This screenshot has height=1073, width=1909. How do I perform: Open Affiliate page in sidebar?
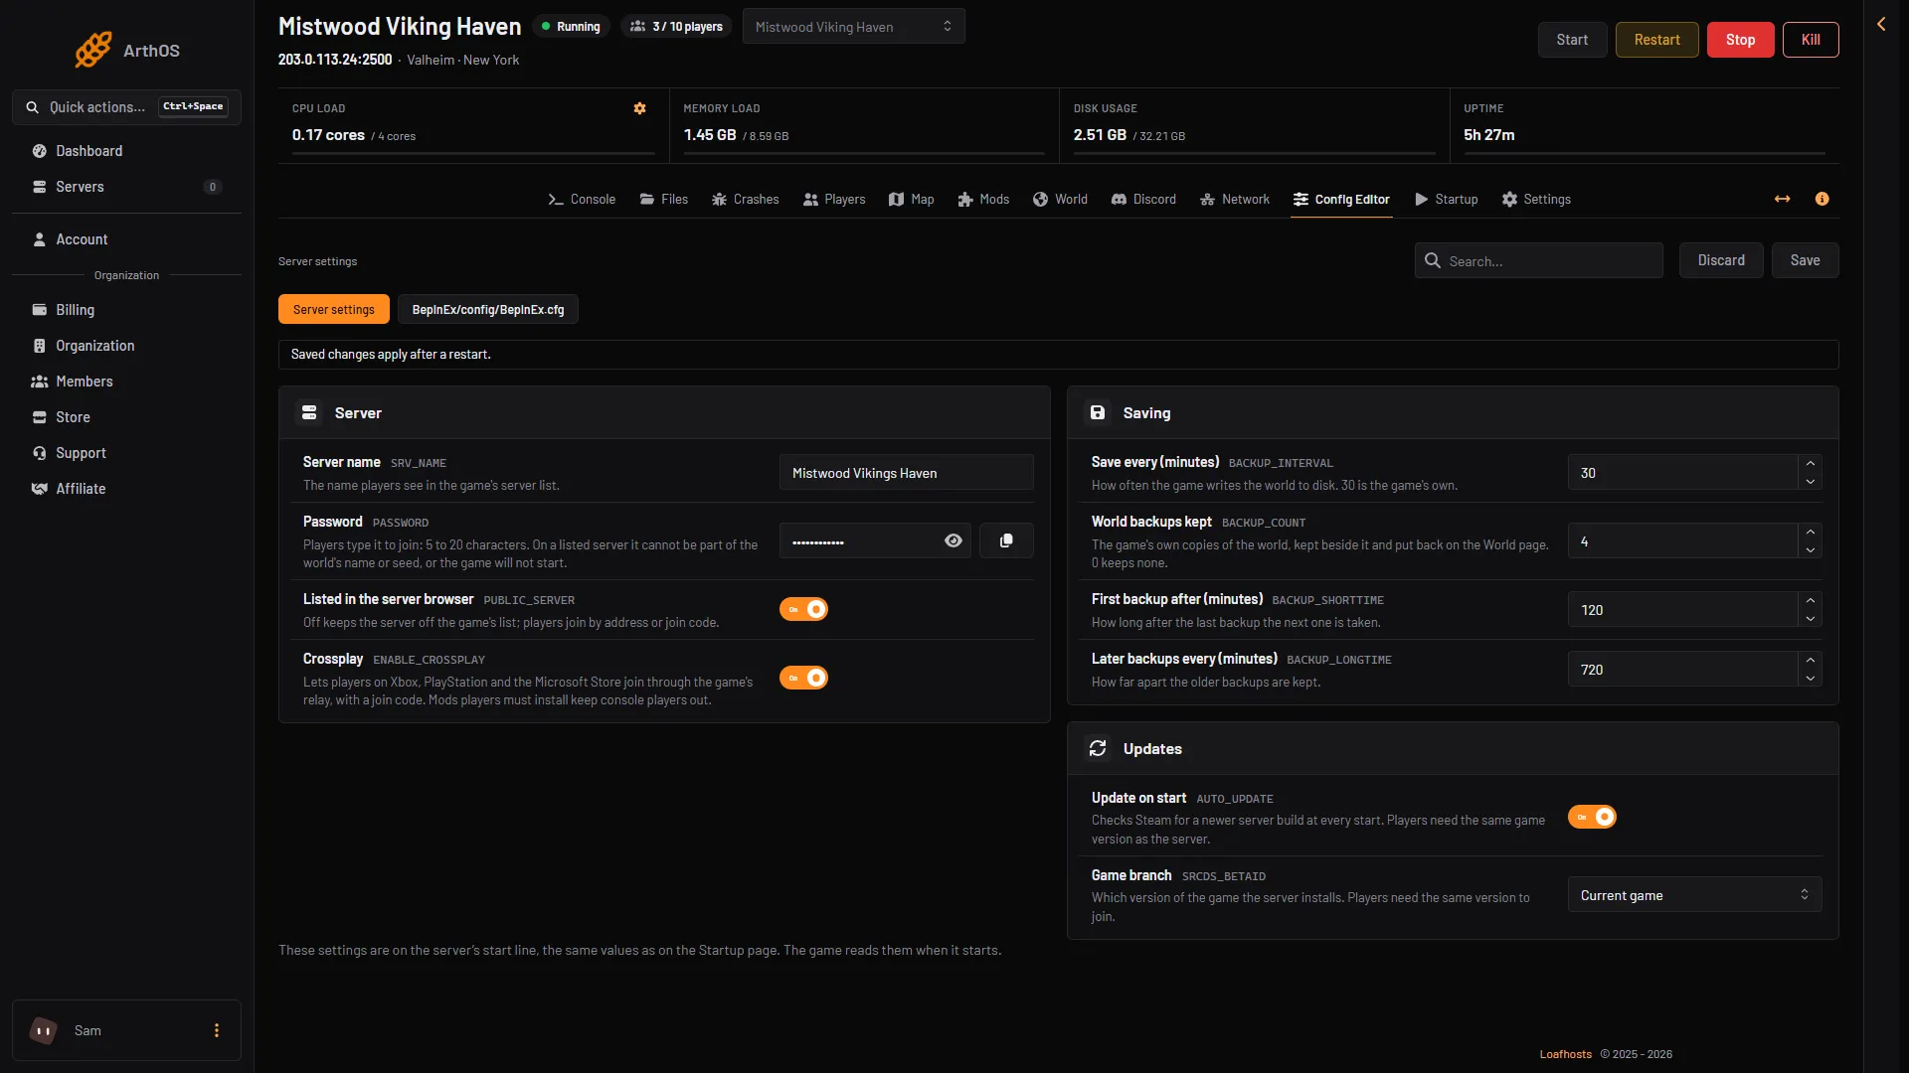[x=126, y=489]
